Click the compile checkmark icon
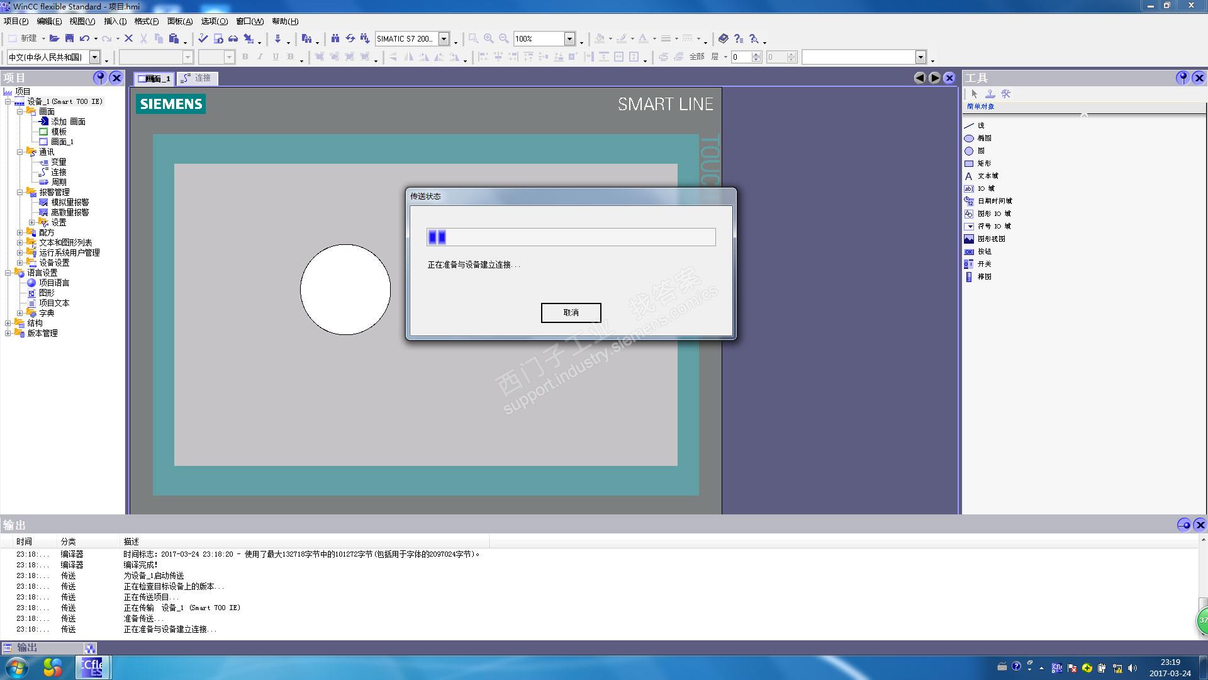 click(x=203, y=38)
